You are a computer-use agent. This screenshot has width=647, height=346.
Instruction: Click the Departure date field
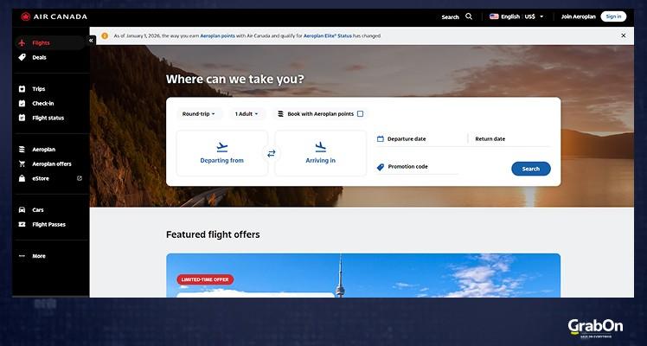tap(421, 139)
